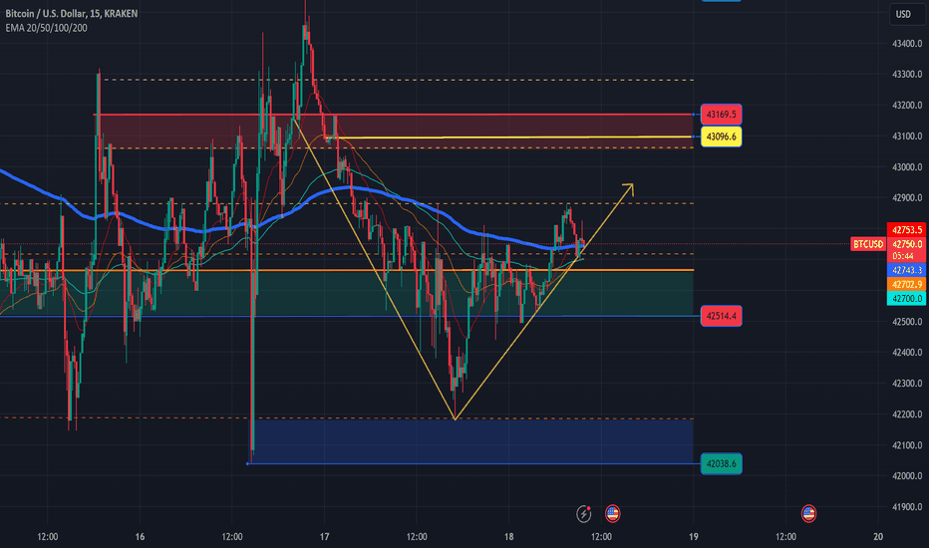Click the 42750.0 current price tag
Viewport: 929px width, 548px height.
click(907, 244)
